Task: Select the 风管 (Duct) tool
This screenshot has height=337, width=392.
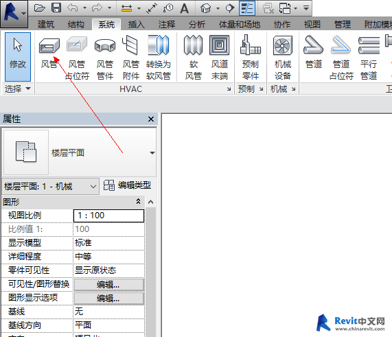Action: (x=49, y=52)
